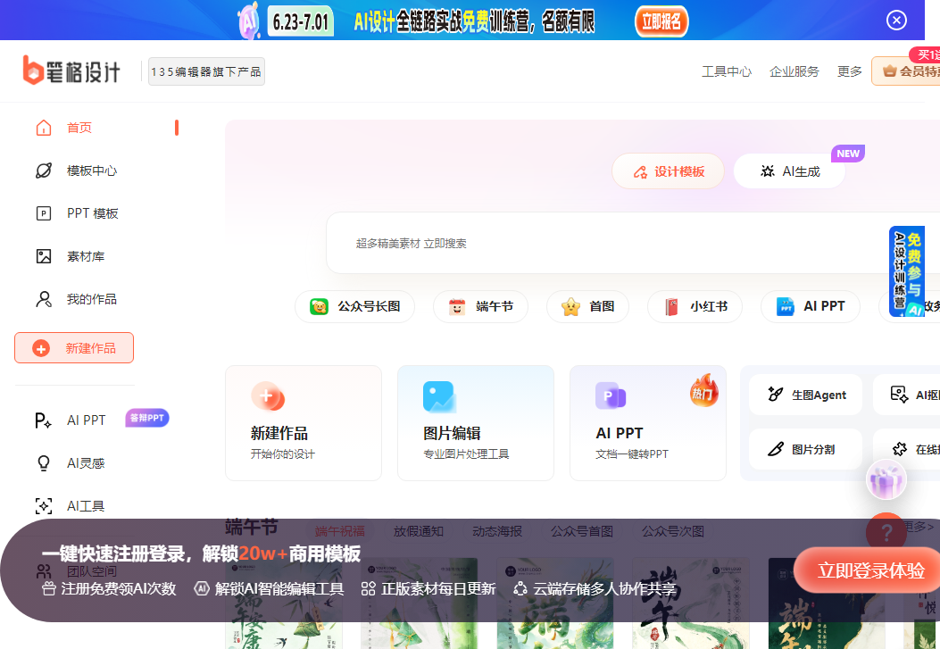This screenshot has width=940, height=649.
Task: Click the 热门 flame badge
Action: point(703,390)
